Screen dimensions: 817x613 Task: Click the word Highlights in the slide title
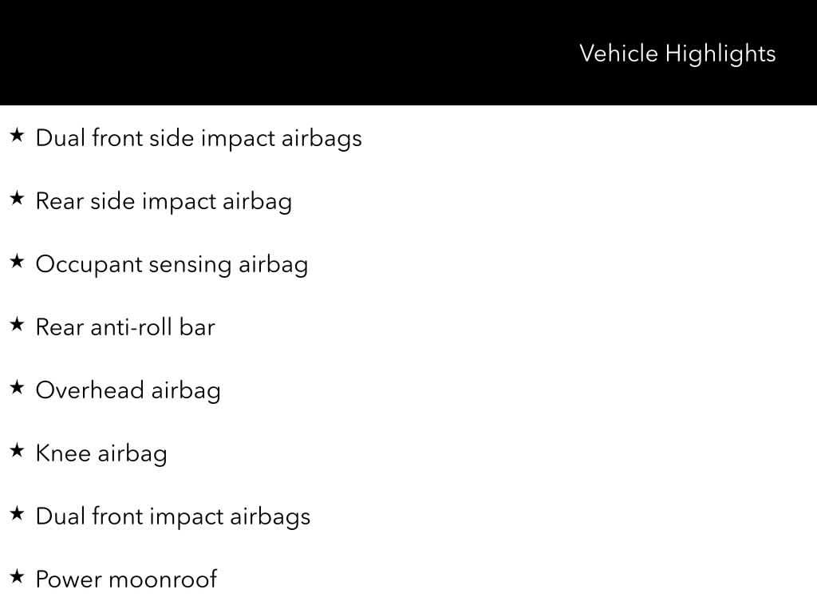coord(720,53)
